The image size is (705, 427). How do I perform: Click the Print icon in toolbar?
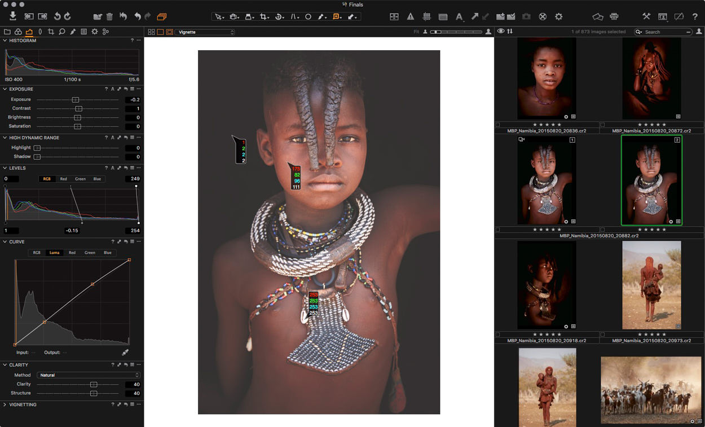(x=614, y=17)
